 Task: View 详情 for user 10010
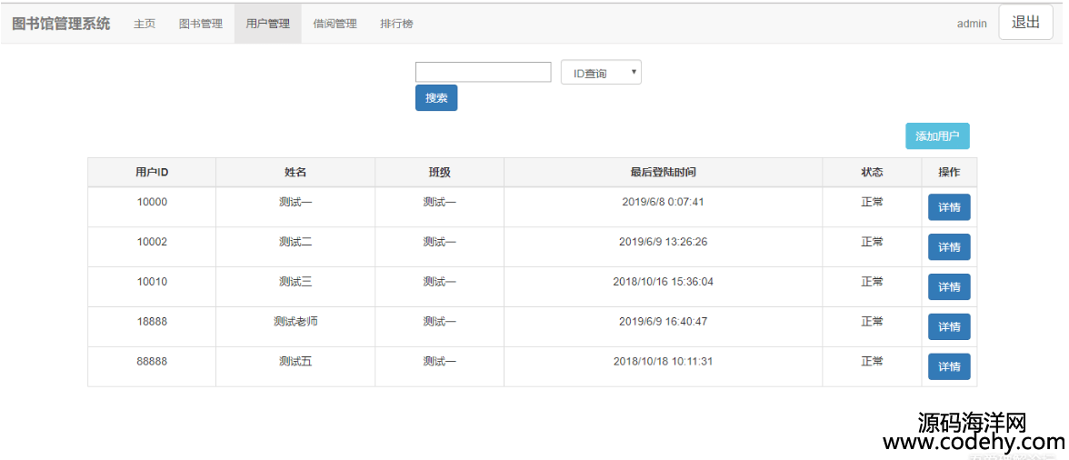point(949,287)
